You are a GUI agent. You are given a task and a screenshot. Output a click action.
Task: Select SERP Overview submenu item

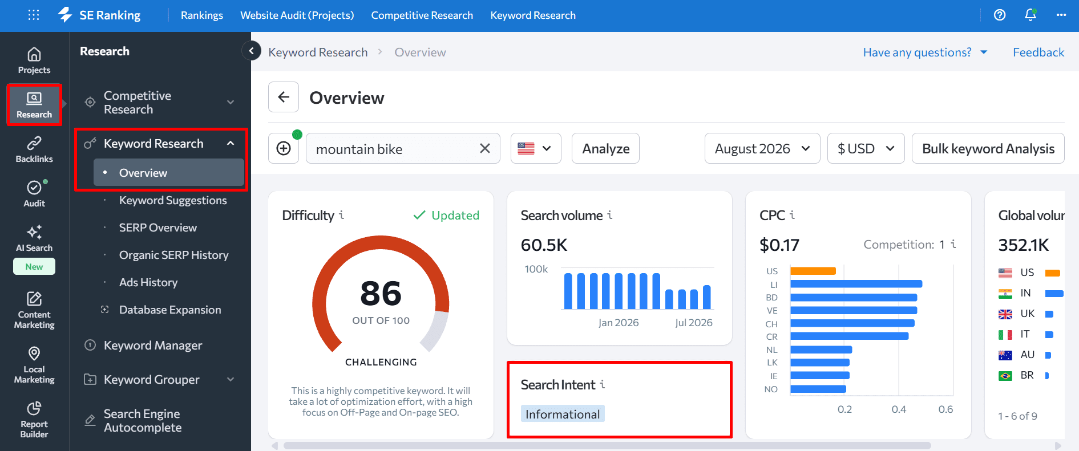[x=158, y=227]
